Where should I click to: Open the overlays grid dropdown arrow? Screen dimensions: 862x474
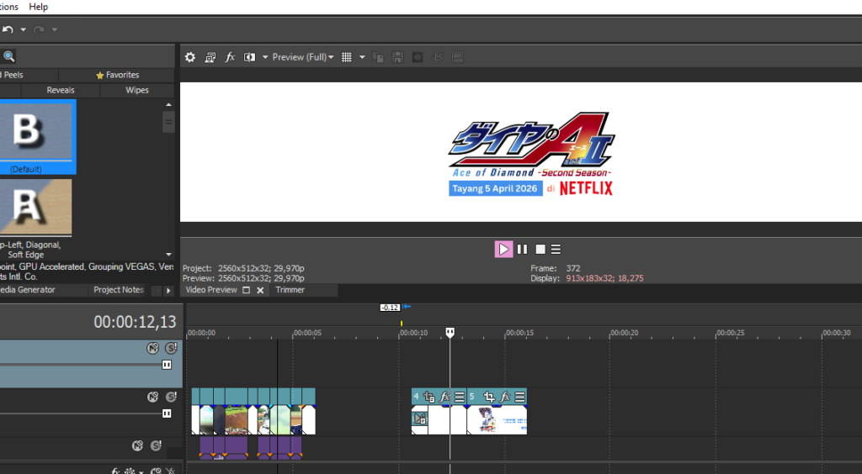(x=362, y=57)
